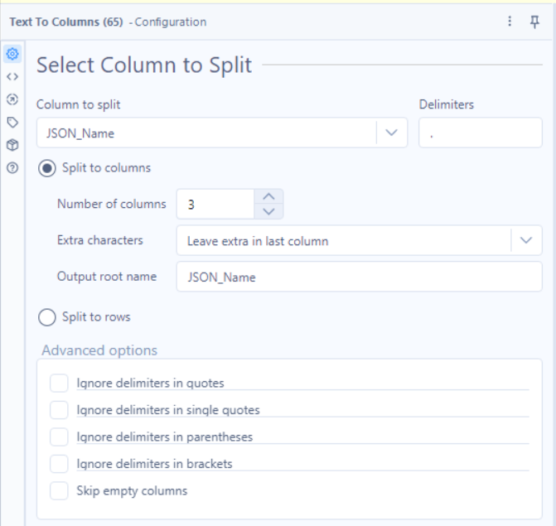Check Ignore delimiters in parentheses

point(59,437)
